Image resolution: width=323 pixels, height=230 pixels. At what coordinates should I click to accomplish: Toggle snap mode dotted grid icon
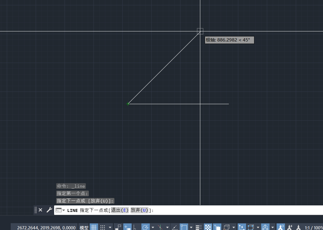pos(103,227)
